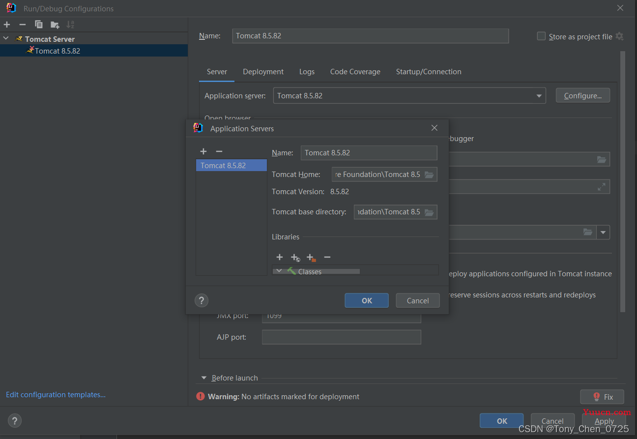This screenshot has height=439, width=637.
Task: Click Exclude library icon with red mark
Action: click(311, 257)
